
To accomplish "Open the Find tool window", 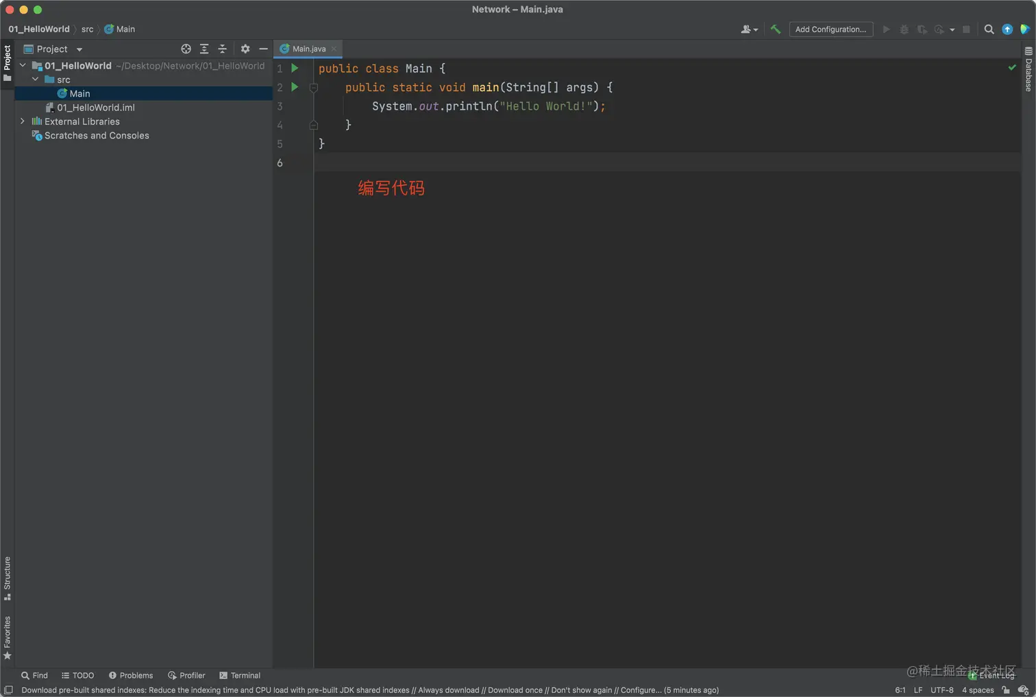I will pyautogui.click(x=34, y=676).
